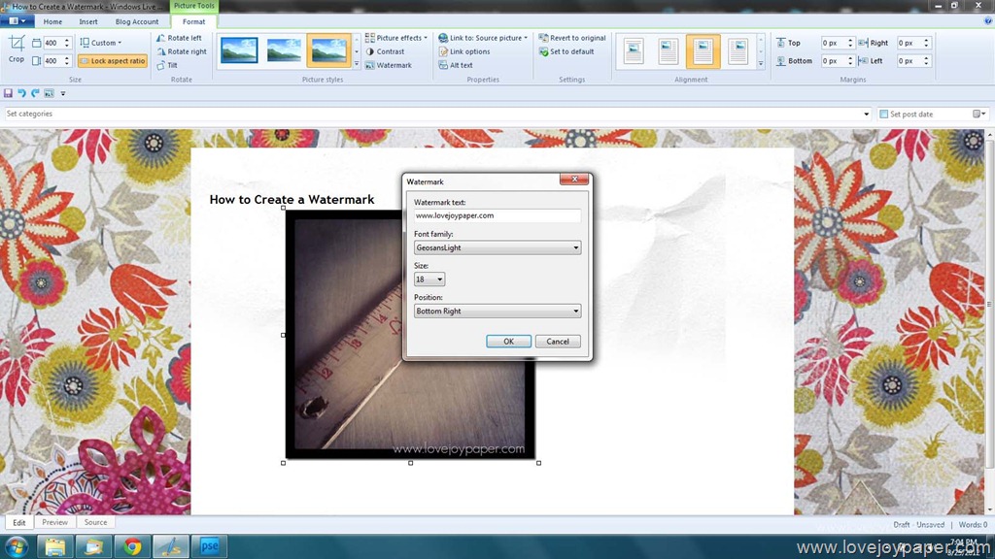The image size is (995, 559).
Task: Select the Format ribbon tab
Action: 194,21
